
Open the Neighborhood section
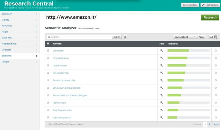click(20, 44)
